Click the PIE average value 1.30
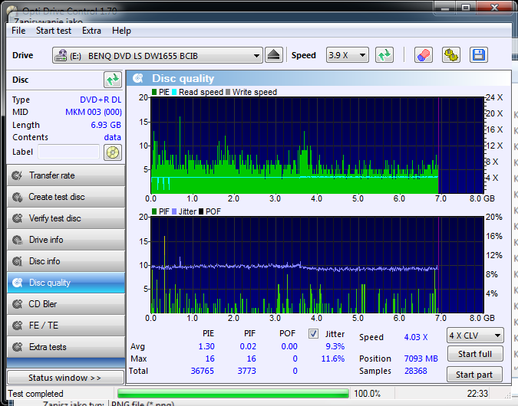The image size is (518, 406). point(206,346)
